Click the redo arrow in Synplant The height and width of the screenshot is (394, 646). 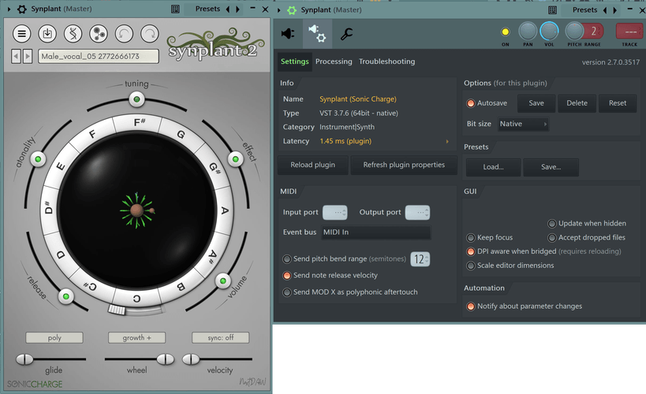[x=150, y=34]
